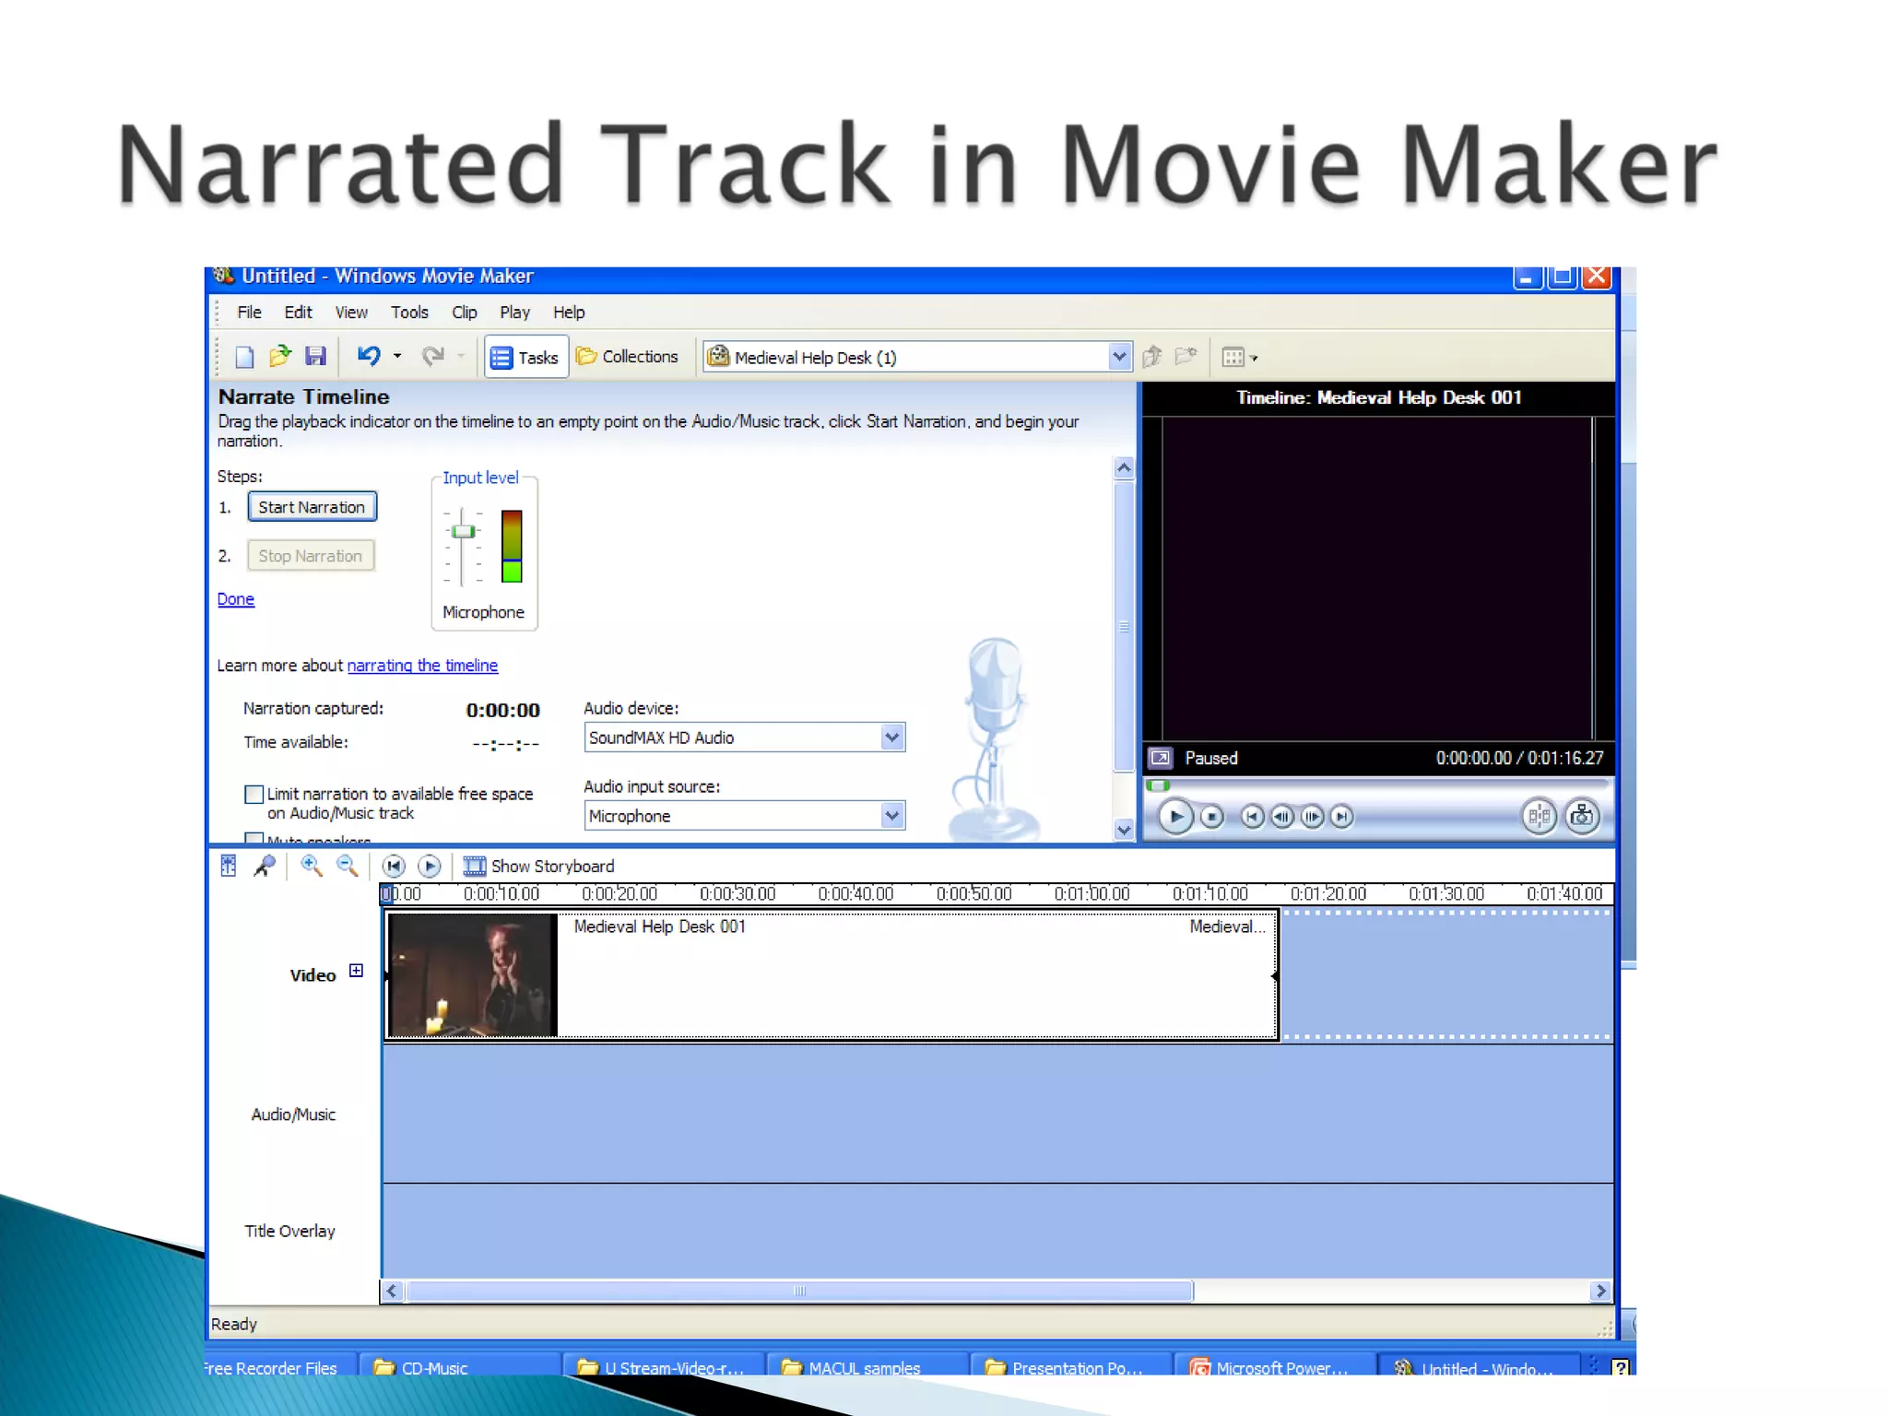Click the Open Project folder icon

point(279,356)
